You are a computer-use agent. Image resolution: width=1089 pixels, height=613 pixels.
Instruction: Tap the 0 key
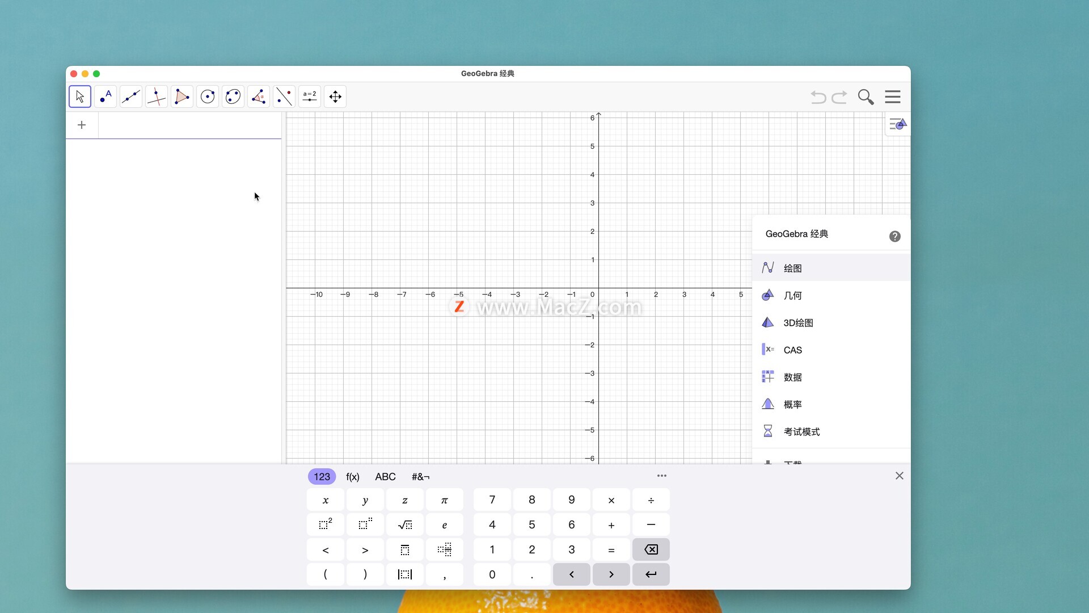coord(492,574)
